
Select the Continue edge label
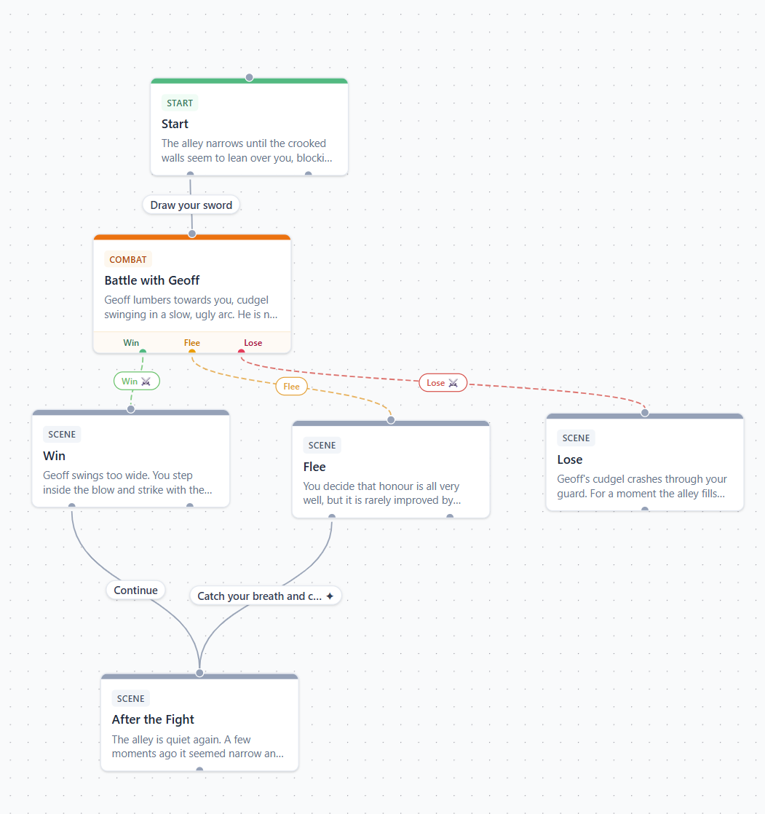[135, 590]
